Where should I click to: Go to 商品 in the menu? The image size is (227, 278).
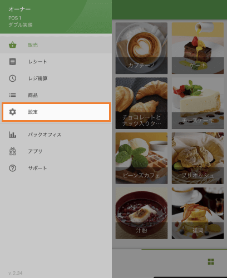coord(56,95)
